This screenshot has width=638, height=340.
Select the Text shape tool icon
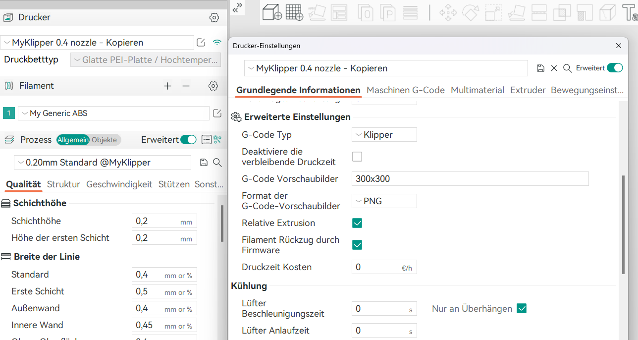pos(630,12)
